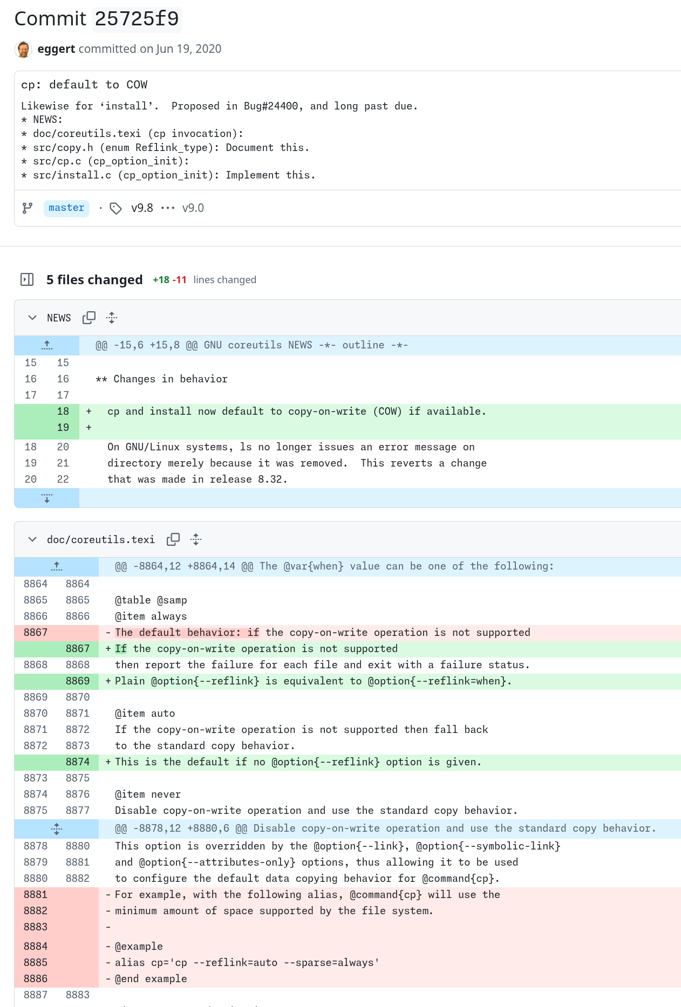
Task: Open the NEWS file name link
Action: [x=59, y=318]
